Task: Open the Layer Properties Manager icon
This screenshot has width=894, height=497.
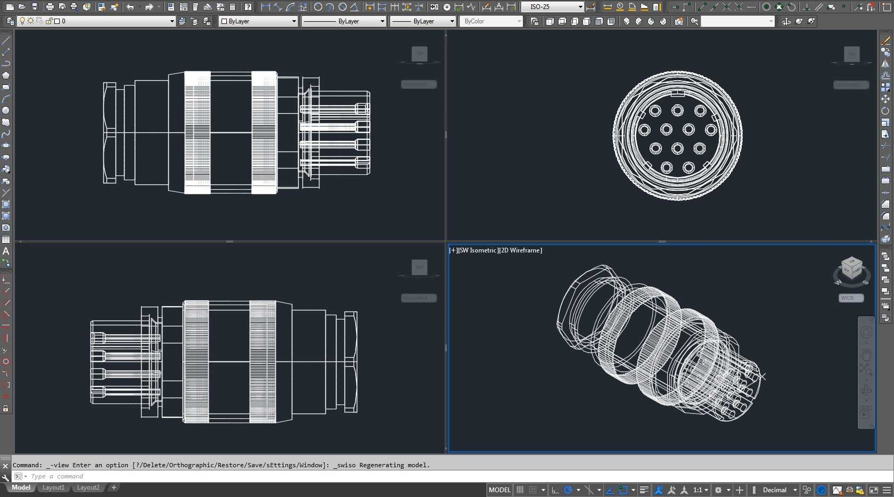Action: (x=10, y=21)
